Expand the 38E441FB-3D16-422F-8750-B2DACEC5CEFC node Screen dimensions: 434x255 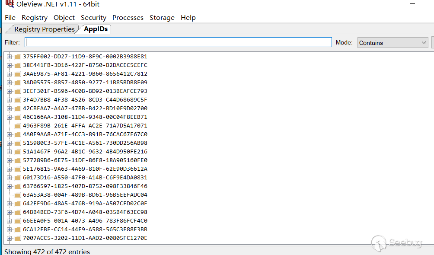coord(9,65)
